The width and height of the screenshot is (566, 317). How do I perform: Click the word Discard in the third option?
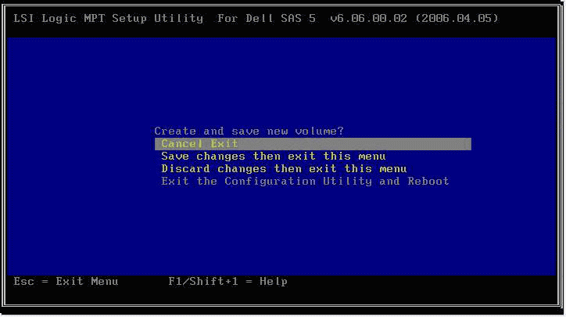point(185,169)
